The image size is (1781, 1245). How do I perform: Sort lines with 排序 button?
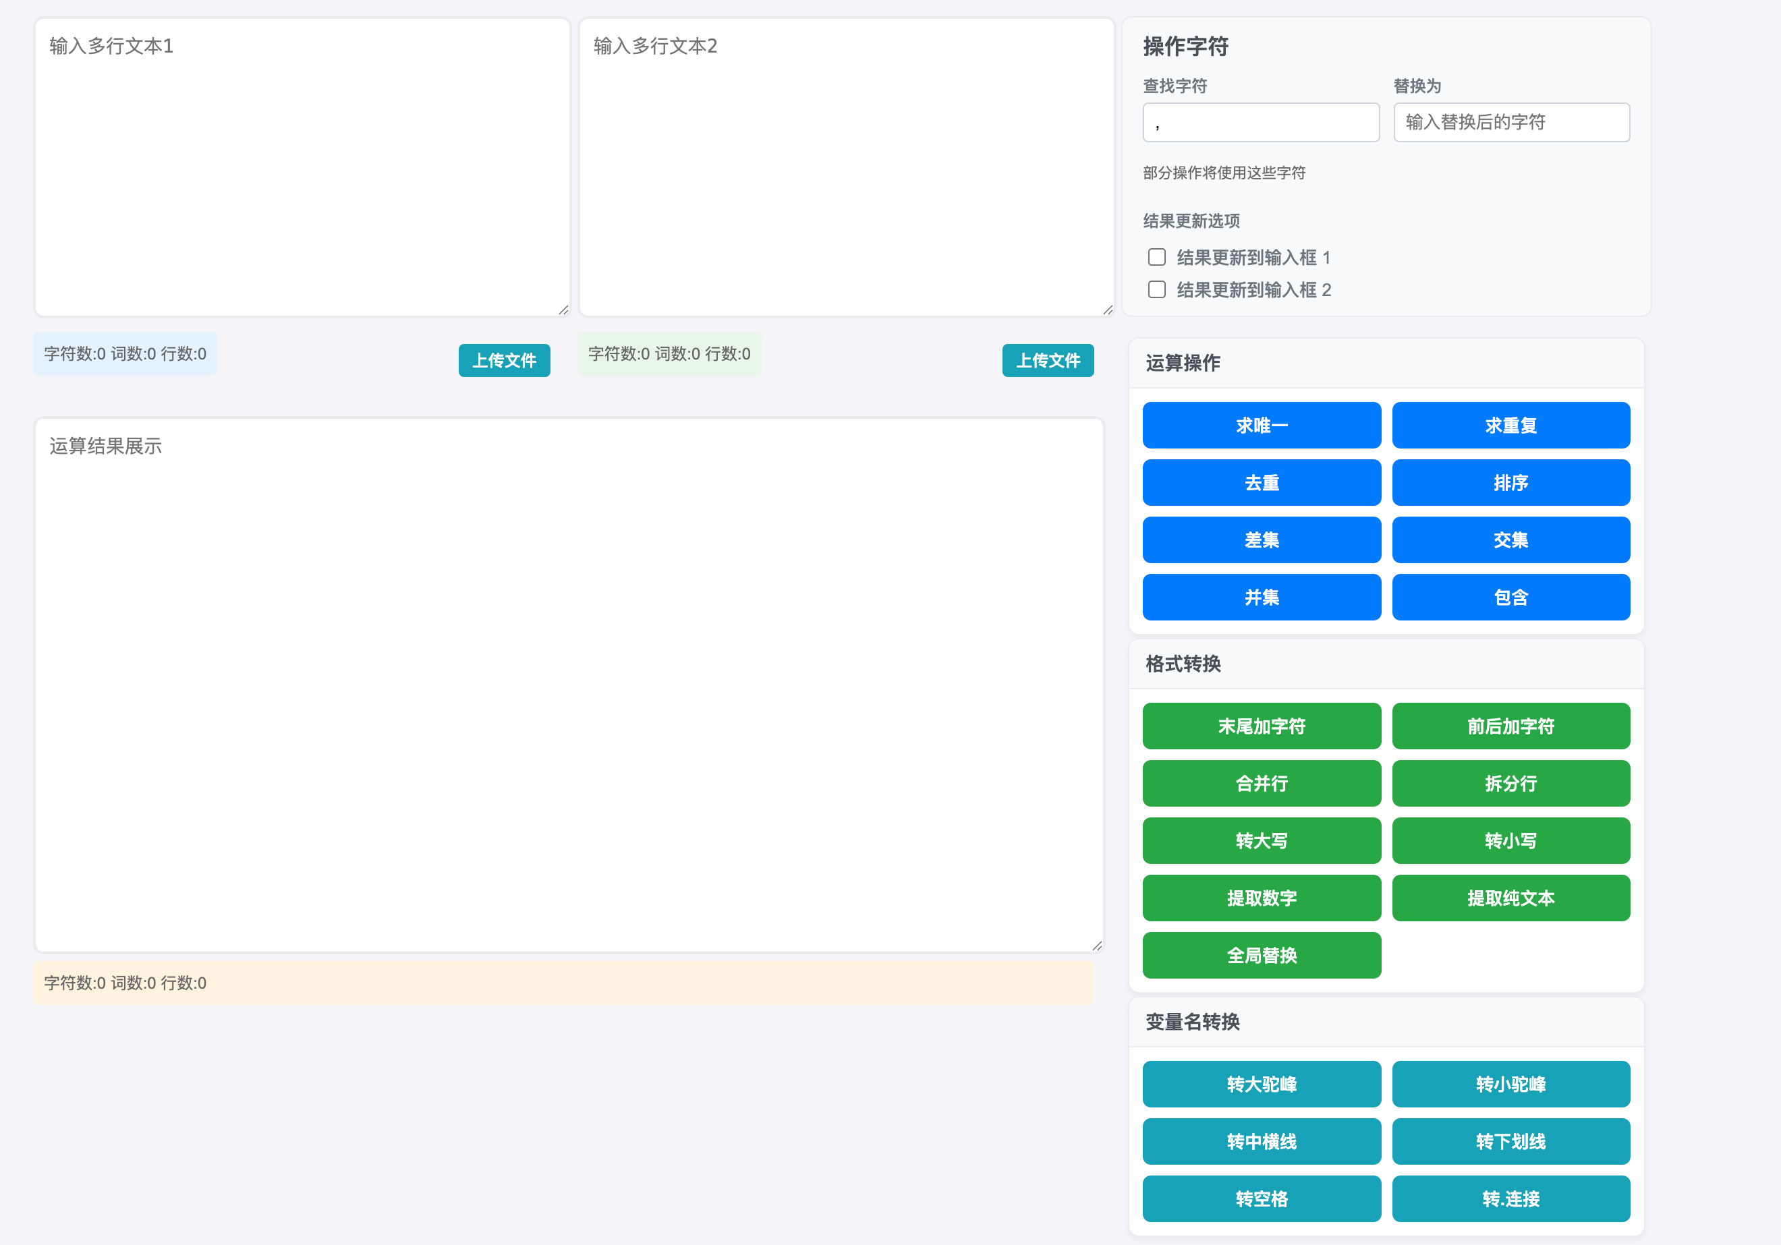pyautogui.click(x=1510, y=482)
